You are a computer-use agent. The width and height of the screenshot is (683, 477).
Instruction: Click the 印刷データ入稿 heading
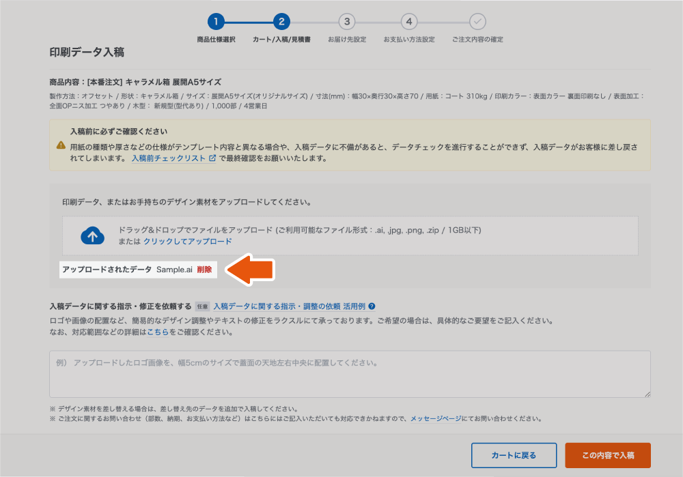(87, 53)
